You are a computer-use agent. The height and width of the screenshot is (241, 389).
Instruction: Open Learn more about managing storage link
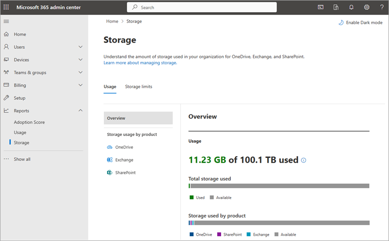coord(140,63)
